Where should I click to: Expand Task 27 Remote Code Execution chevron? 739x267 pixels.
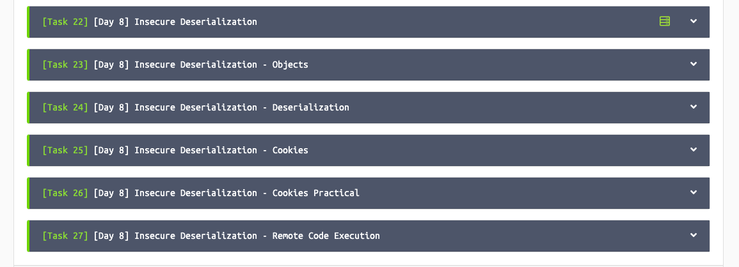[694, 236]
